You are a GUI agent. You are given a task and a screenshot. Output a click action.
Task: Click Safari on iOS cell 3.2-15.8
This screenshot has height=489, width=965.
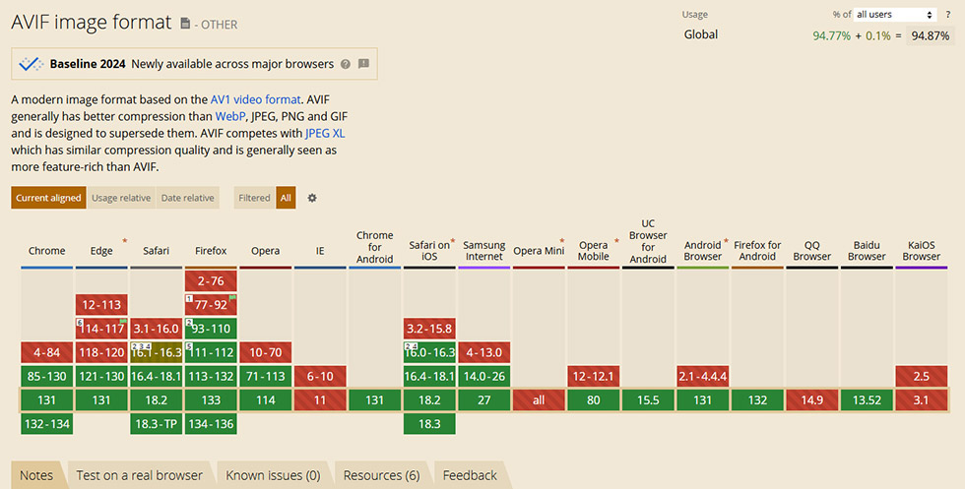click(x=429, y=329)
